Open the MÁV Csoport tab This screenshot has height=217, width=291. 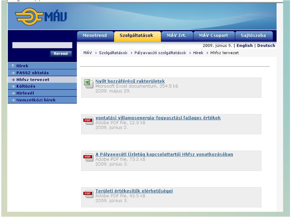coord(214,36)
